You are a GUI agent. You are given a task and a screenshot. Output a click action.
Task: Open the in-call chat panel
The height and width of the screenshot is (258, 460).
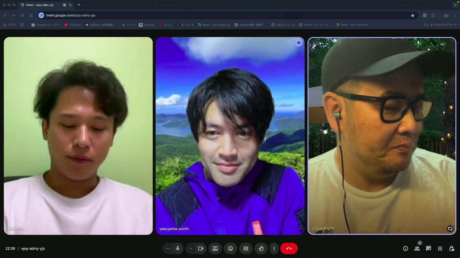[428, 248]
